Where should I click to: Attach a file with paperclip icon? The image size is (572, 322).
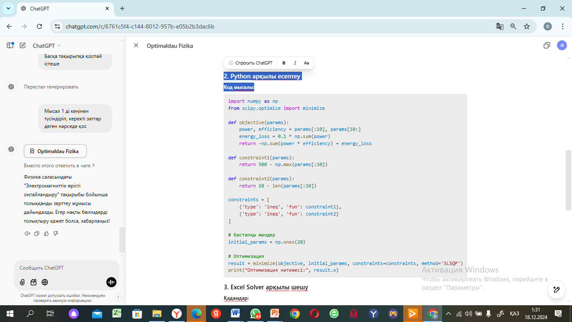pos(22,282)
